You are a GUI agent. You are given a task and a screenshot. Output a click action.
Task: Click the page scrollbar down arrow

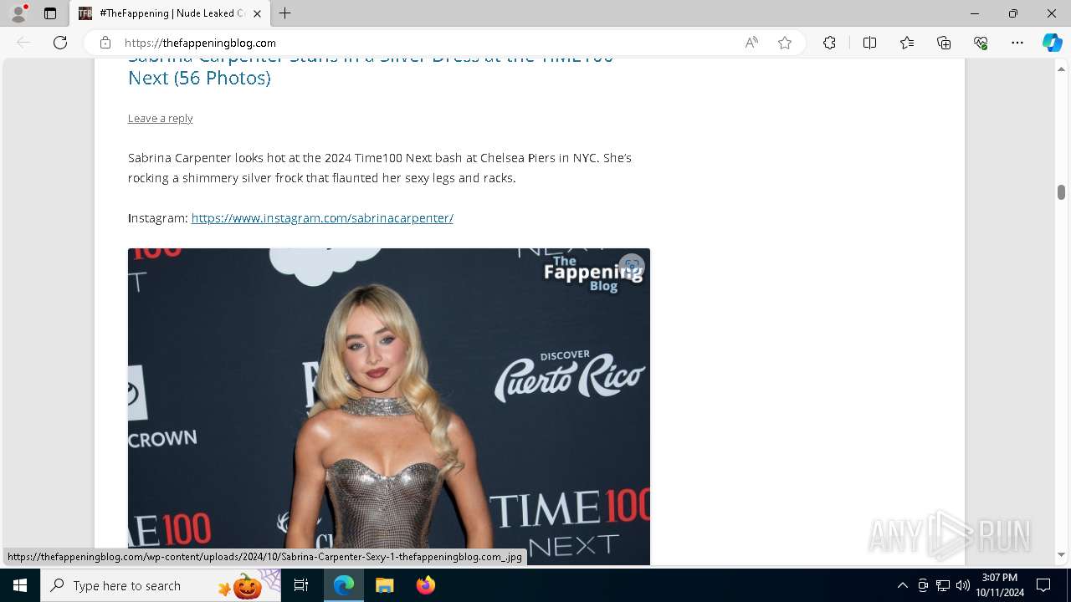[1061, 554]
